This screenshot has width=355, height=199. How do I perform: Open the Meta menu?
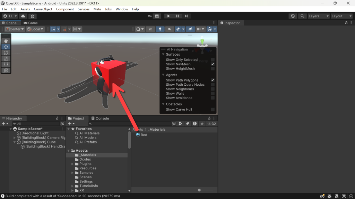click(97, 9)
